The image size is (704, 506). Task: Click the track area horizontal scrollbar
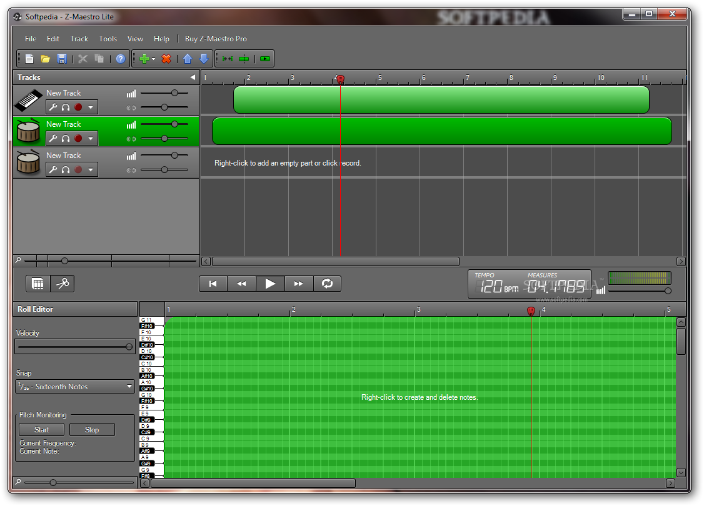[335, 261]
